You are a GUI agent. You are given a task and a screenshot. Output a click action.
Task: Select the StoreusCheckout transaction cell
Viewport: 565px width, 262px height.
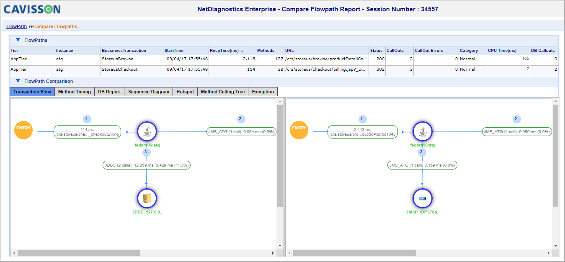coord(132,70)
